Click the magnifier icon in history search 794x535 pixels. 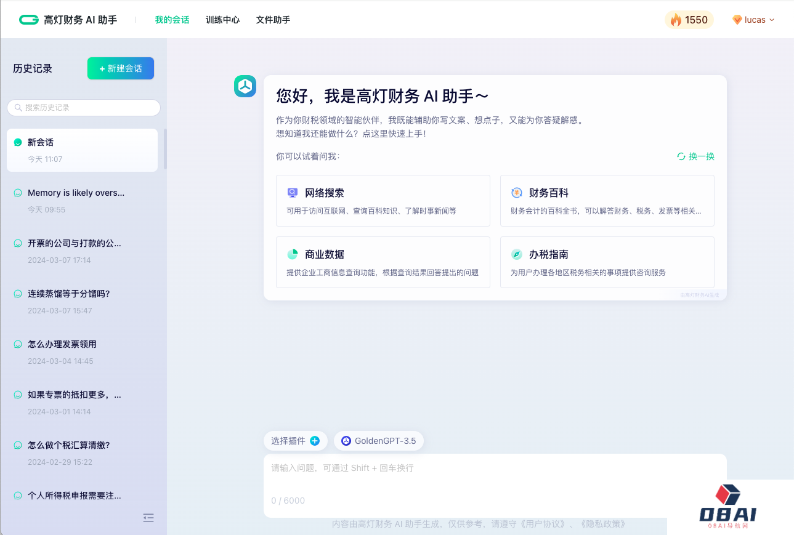coord(18,108)
